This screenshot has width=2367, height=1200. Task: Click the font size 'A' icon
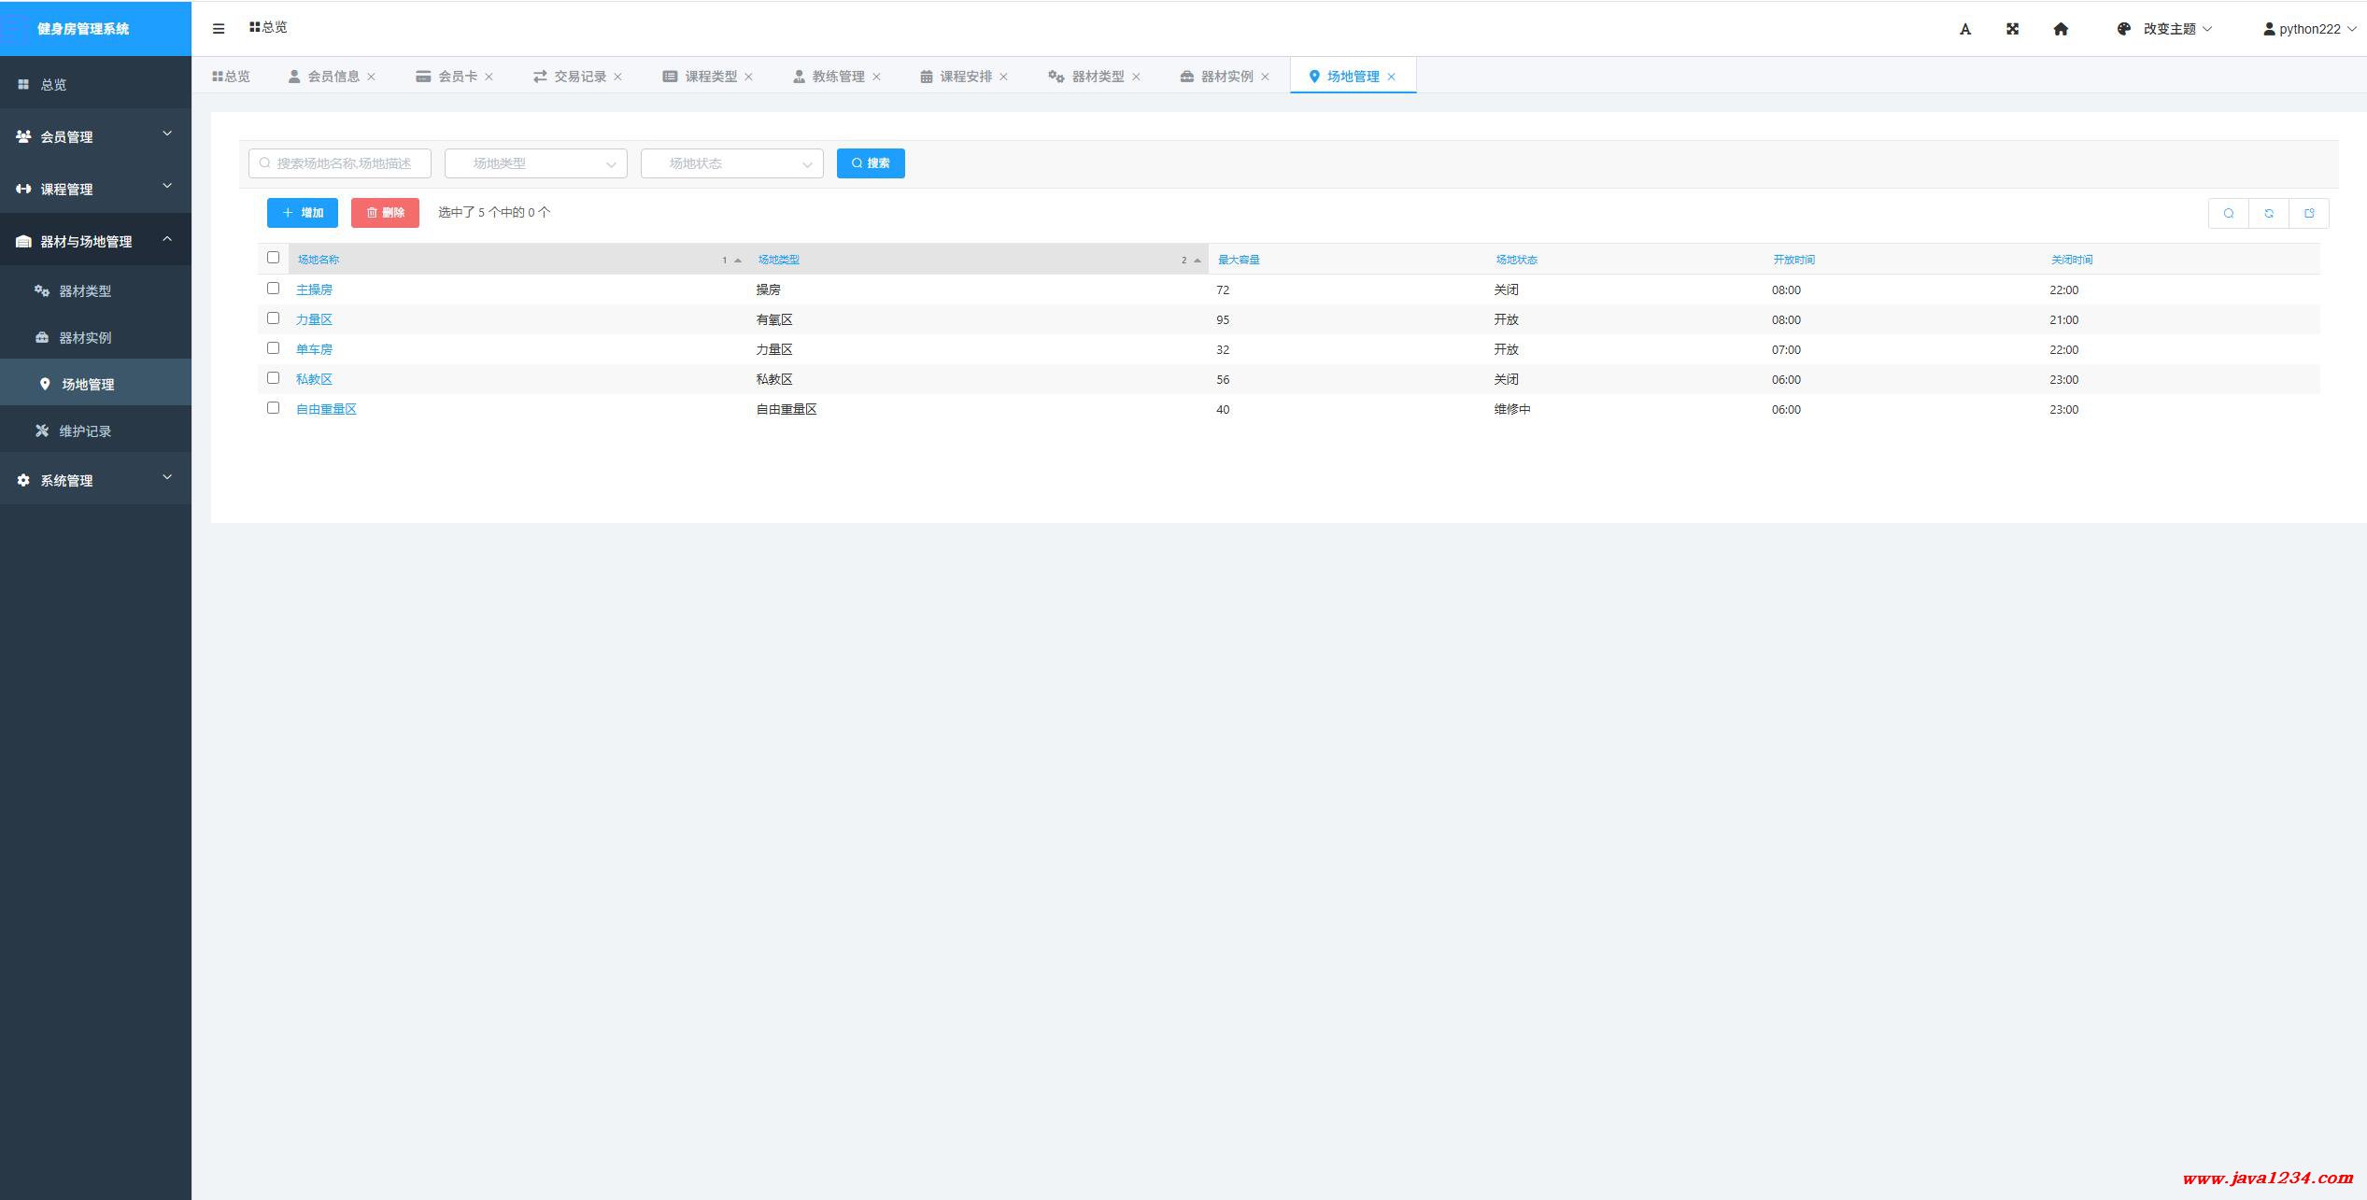[x=1964, y=29]
